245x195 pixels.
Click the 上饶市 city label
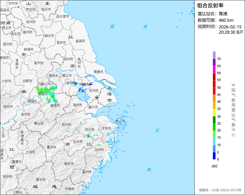tap(30, 152)
